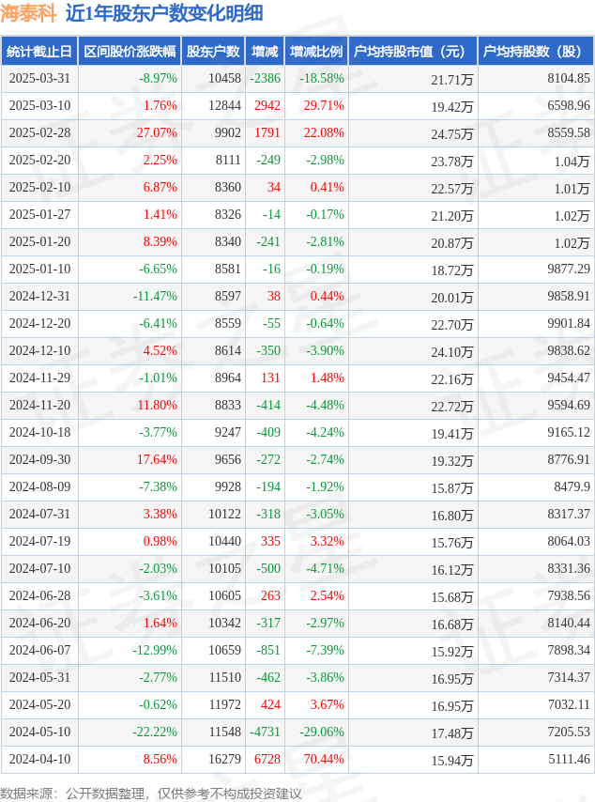Click the 海泰科 stock name in title
595x802 pixels.
29,14
